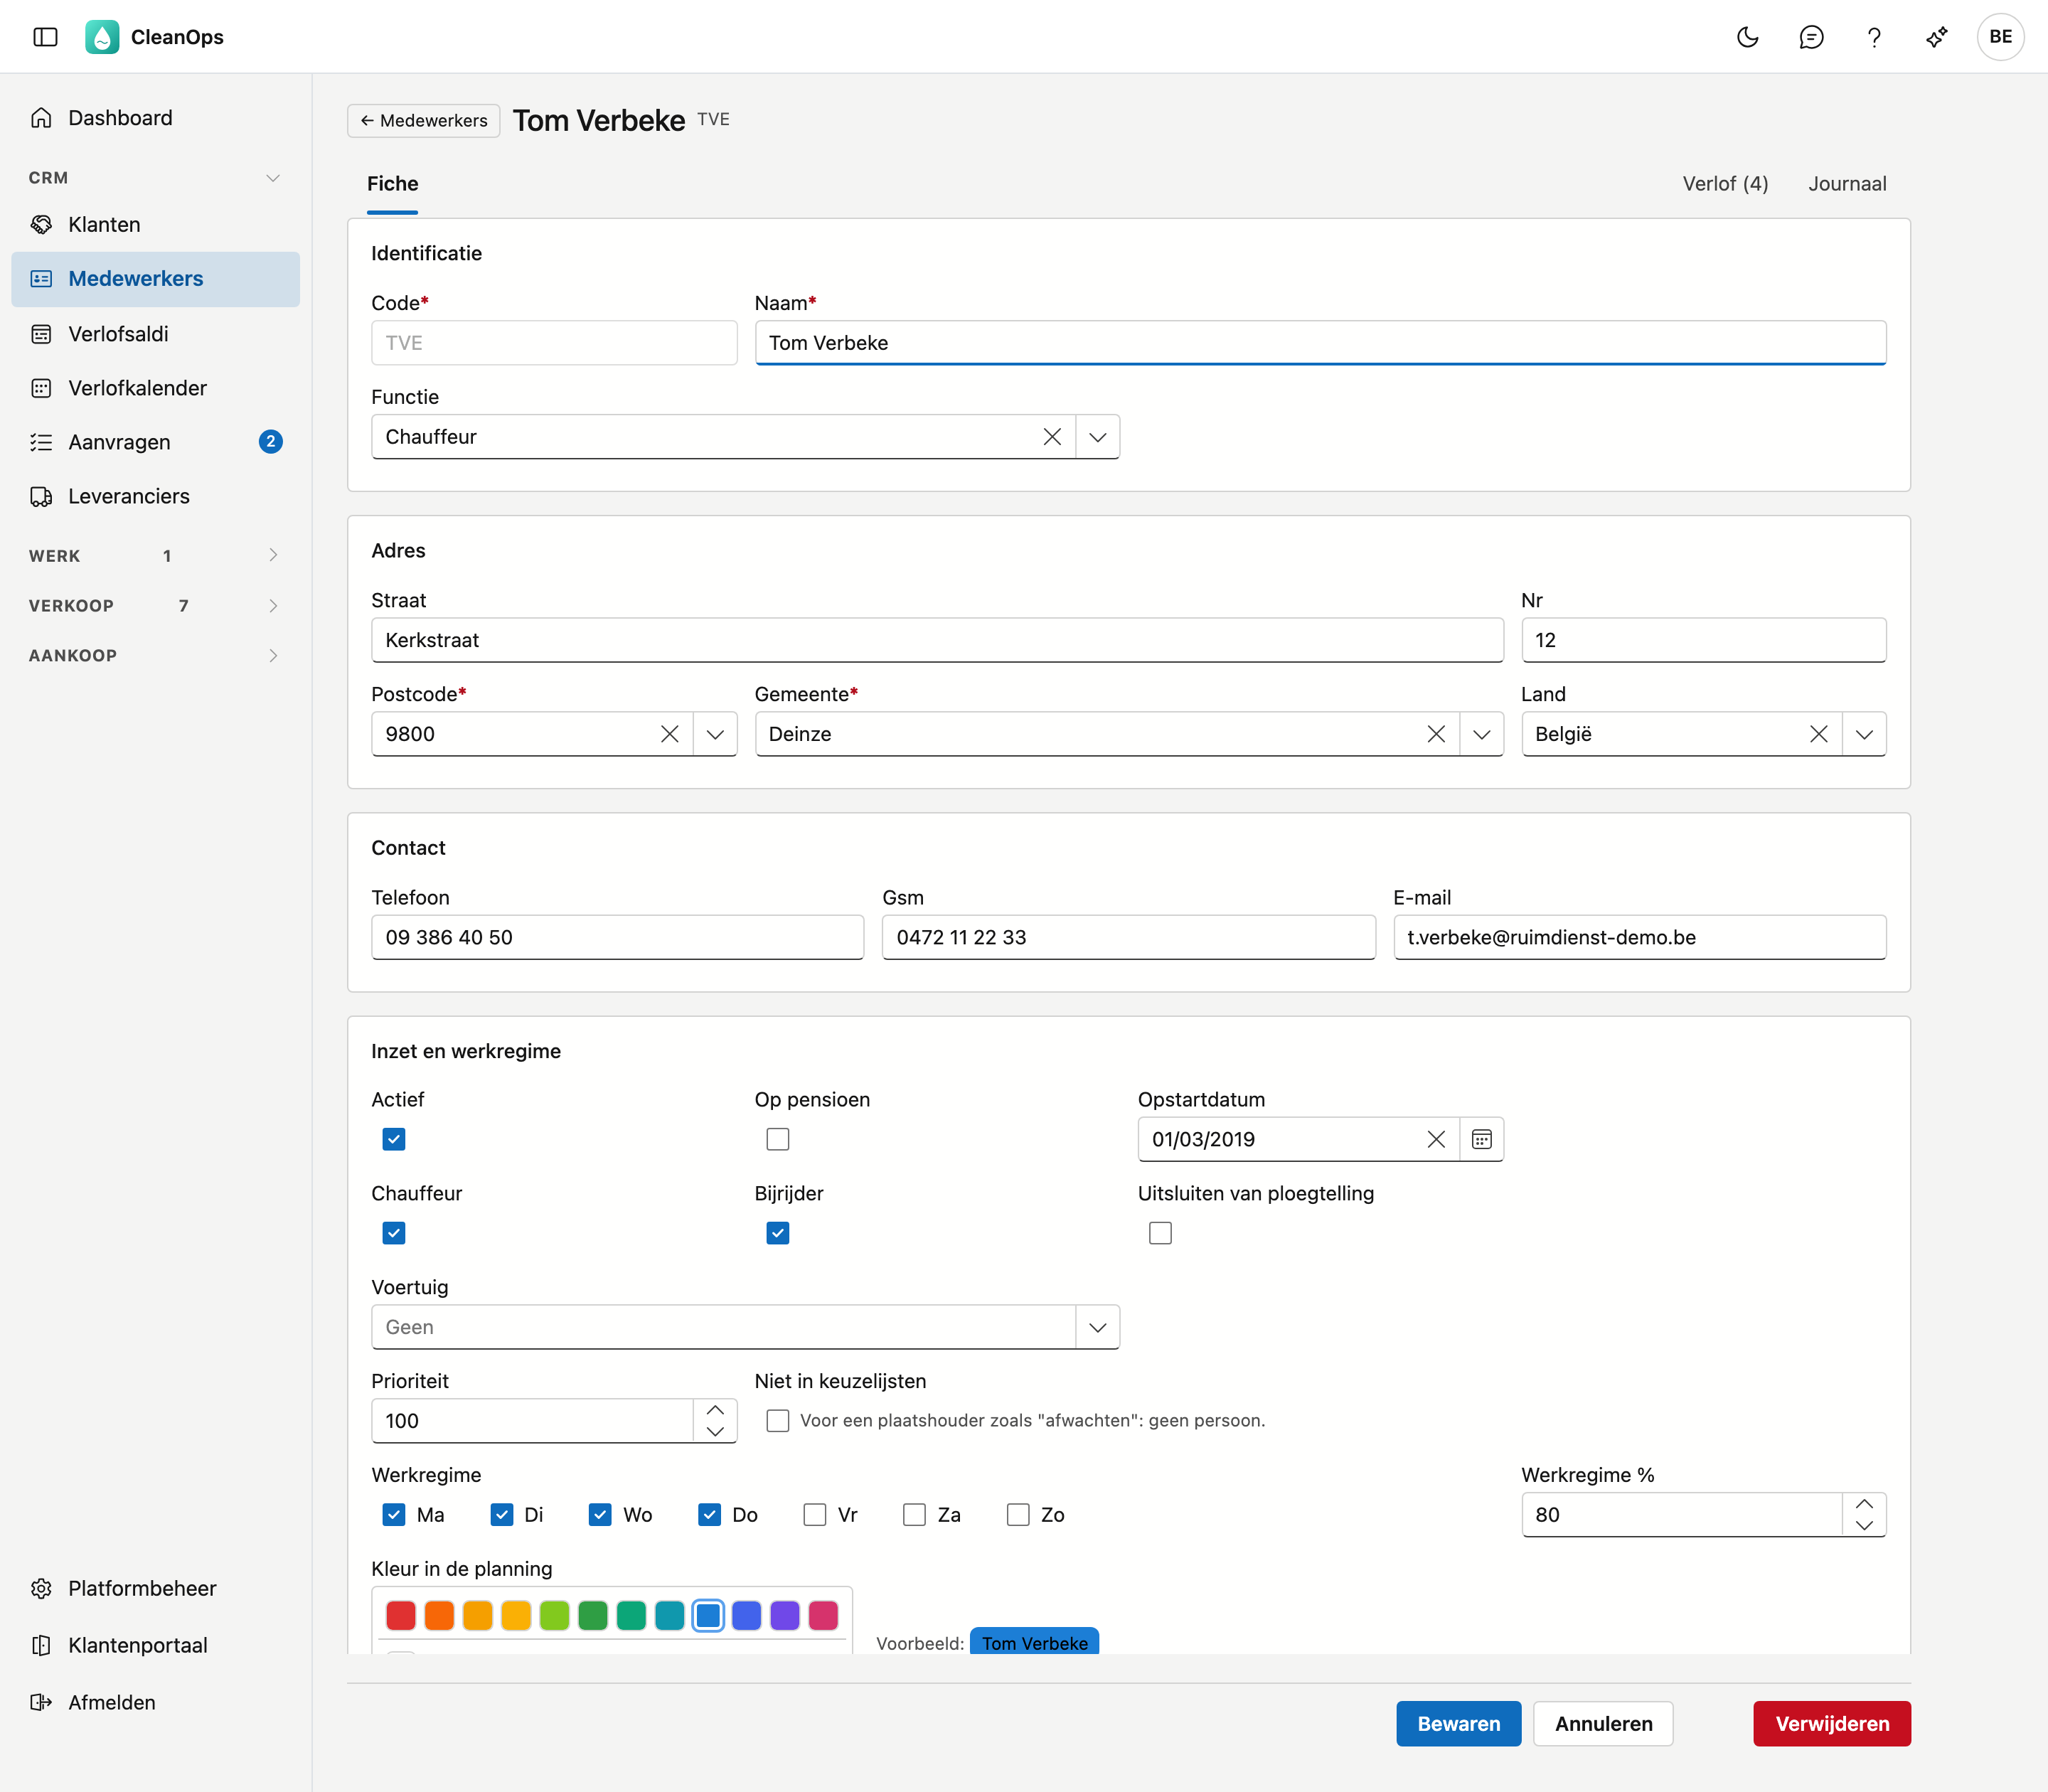Open the calendar picker for Opstartdatum
Screen dimensions: 2048x1792
(x=1481, y=1139)
